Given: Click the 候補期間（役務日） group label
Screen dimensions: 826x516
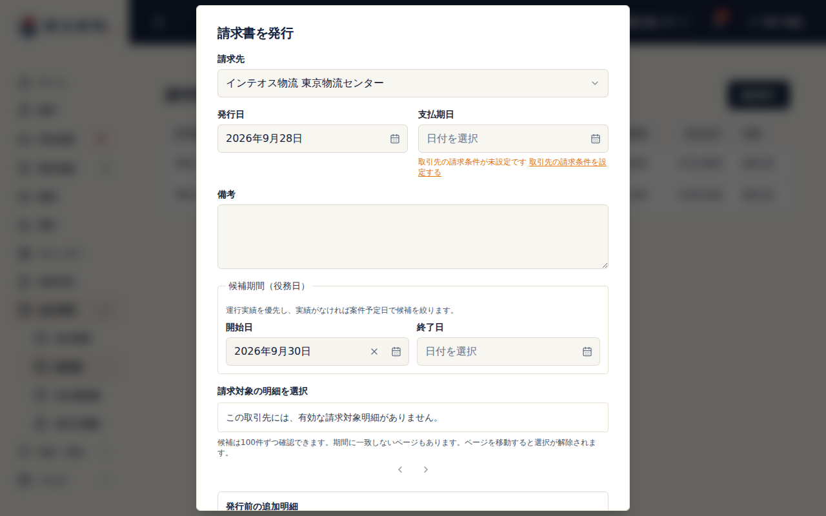Looking at the screenshot, I should pos(268,286).
